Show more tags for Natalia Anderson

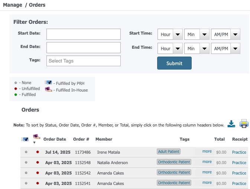coord(207,162)
